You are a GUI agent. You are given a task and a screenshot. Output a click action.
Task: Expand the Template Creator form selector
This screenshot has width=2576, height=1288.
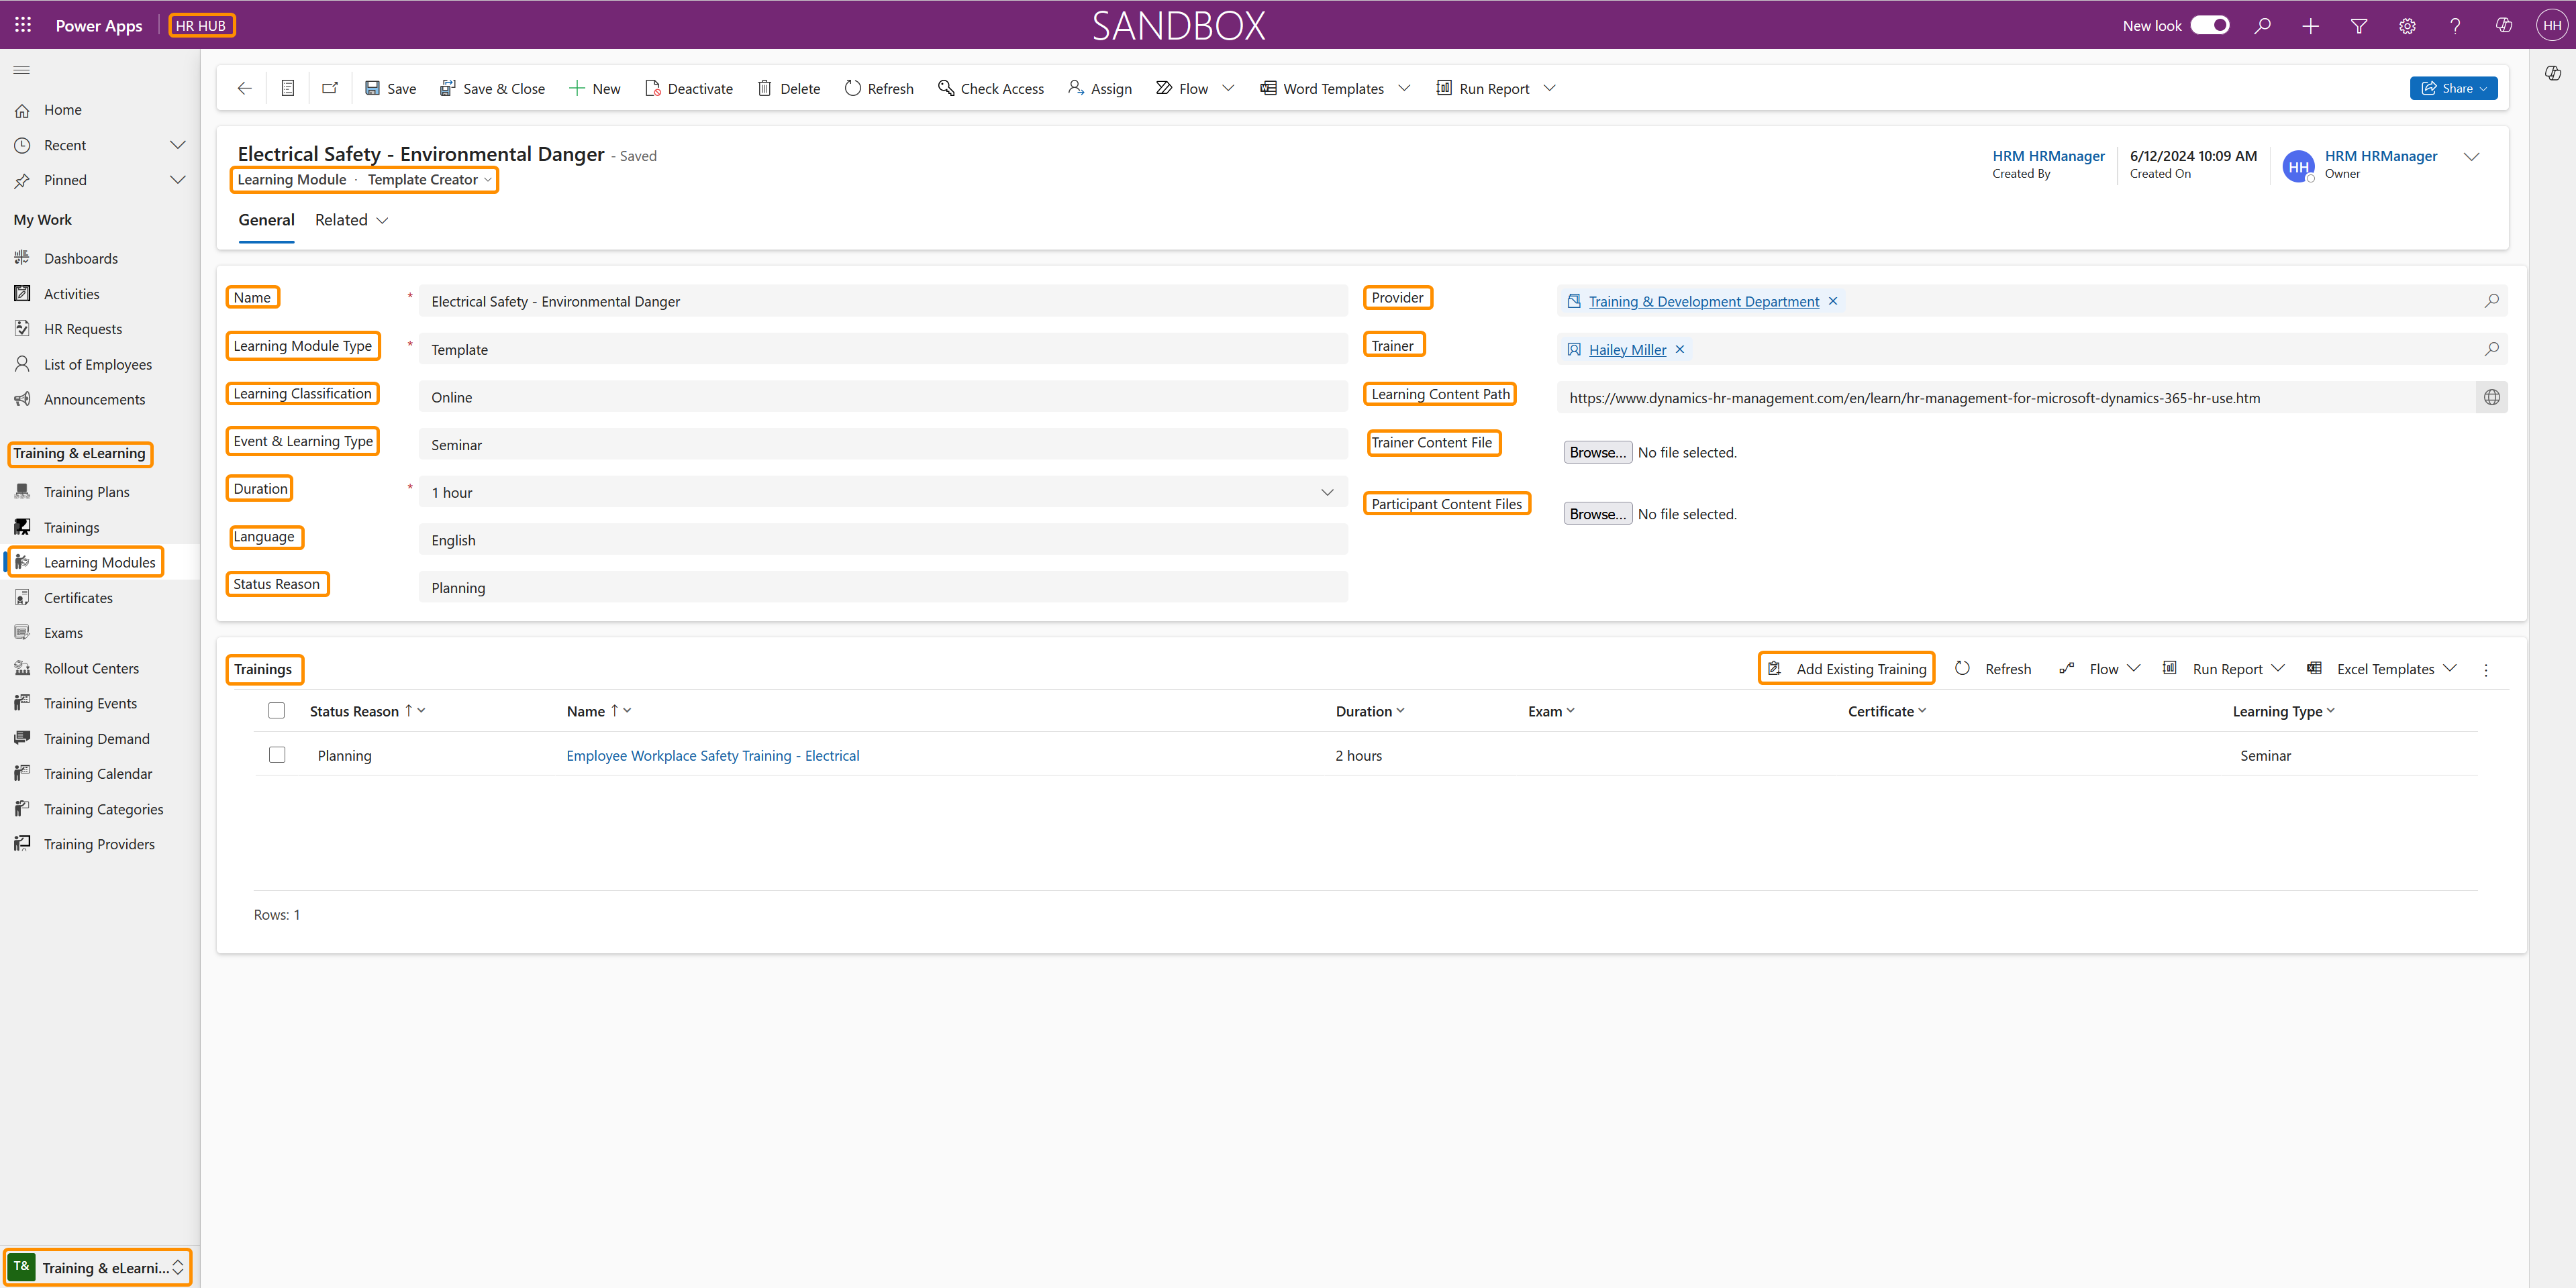tap(428, 179)
